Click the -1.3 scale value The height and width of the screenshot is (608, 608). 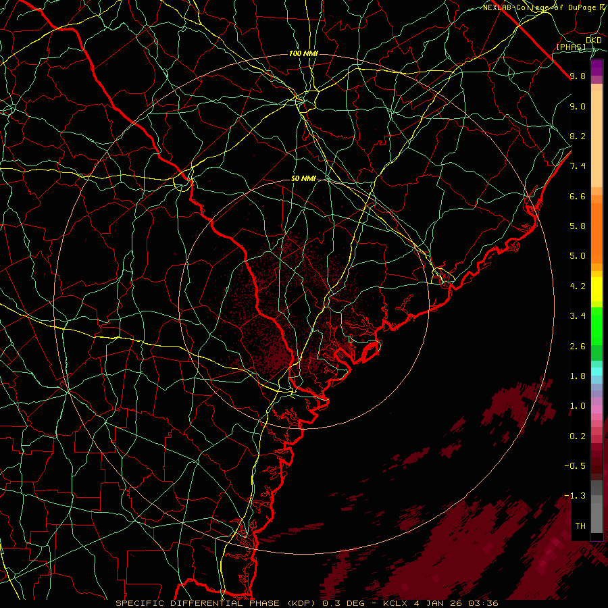coord(575,496)
